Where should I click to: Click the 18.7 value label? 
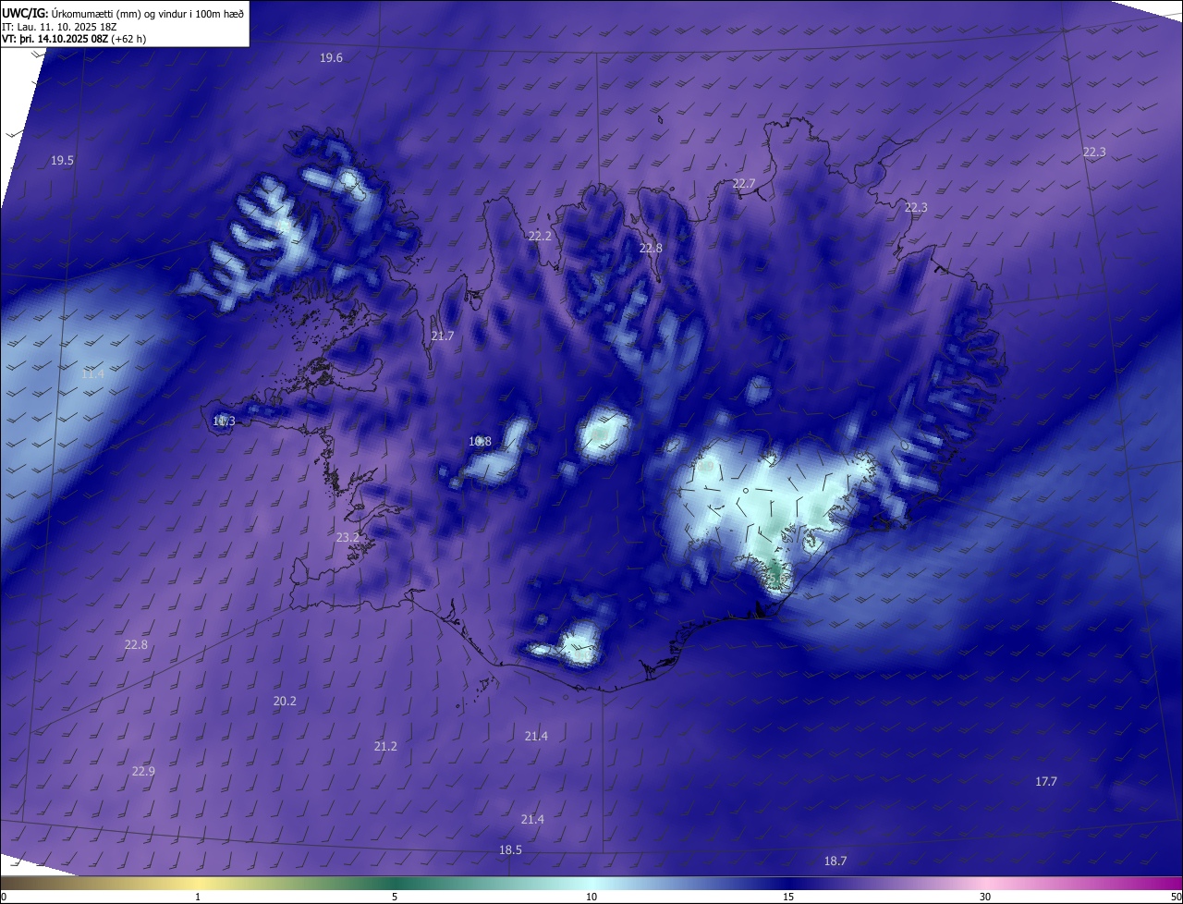(835, 861)
